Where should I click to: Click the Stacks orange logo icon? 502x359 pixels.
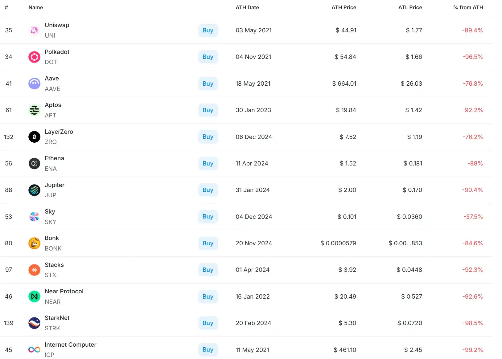click(x=34, y=270)
